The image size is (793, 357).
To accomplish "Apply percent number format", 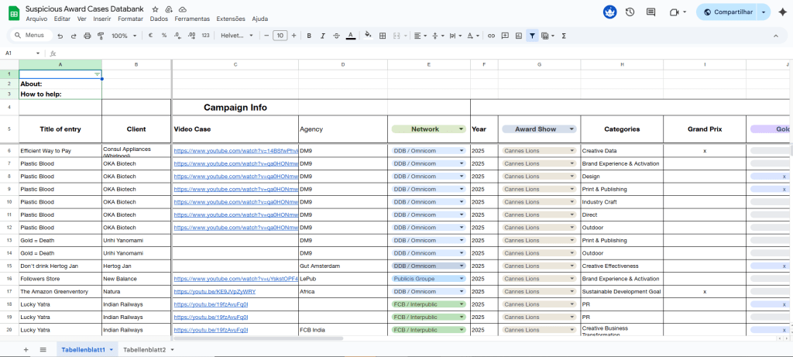I will click(x=164, y=36).
